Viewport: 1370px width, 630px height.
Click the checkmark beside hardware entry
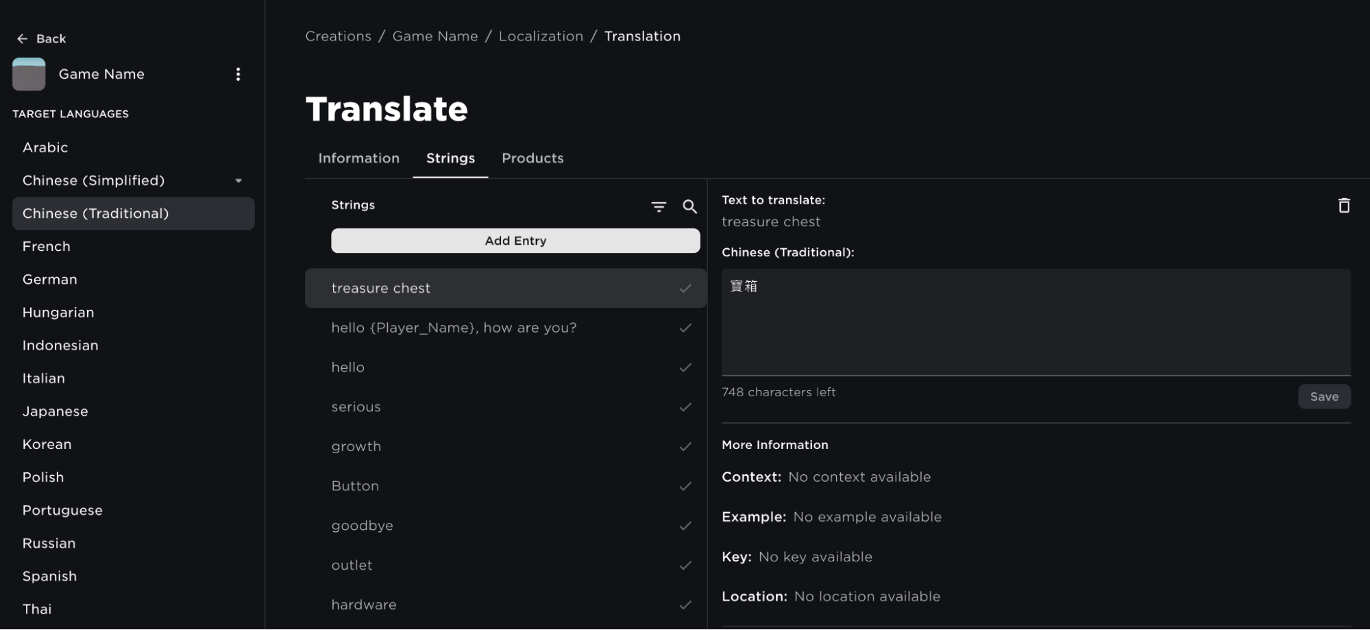685,605
